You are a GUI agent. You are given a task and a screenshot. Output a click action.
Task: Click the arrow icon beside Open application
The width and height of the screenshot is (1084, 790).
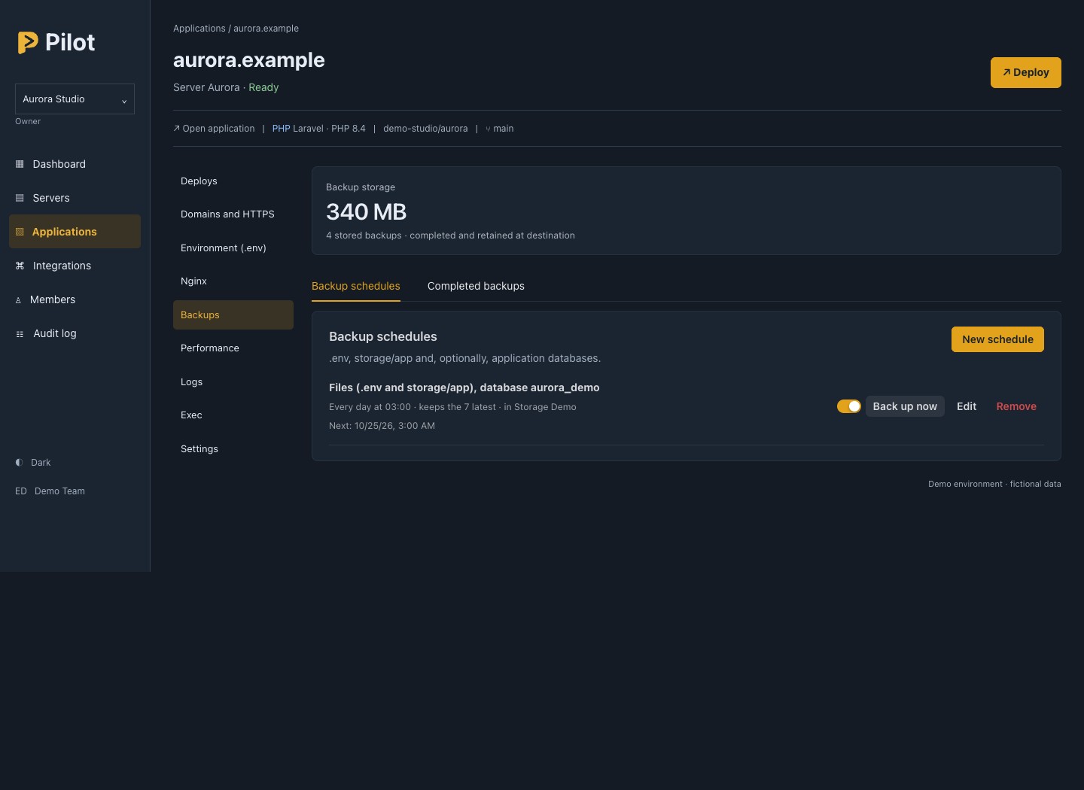pyautogui.click(x=176, y=129)
